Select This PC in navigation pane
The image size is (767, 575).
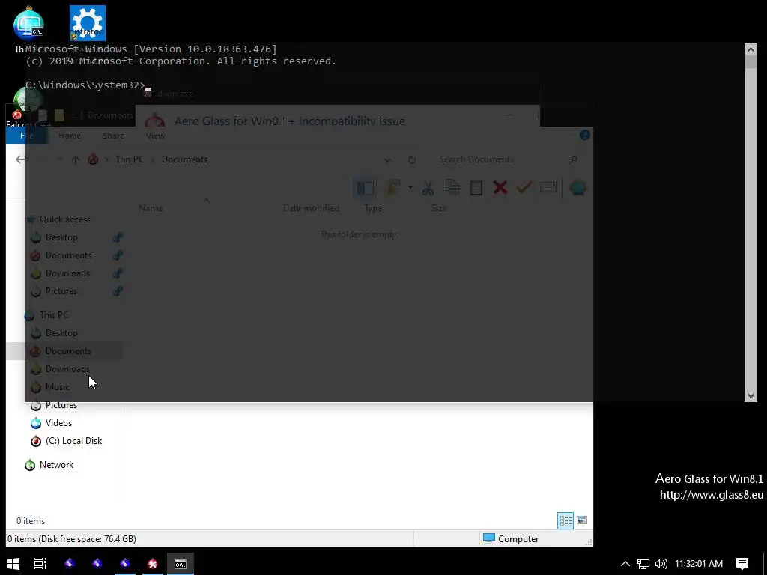[54, 315]
